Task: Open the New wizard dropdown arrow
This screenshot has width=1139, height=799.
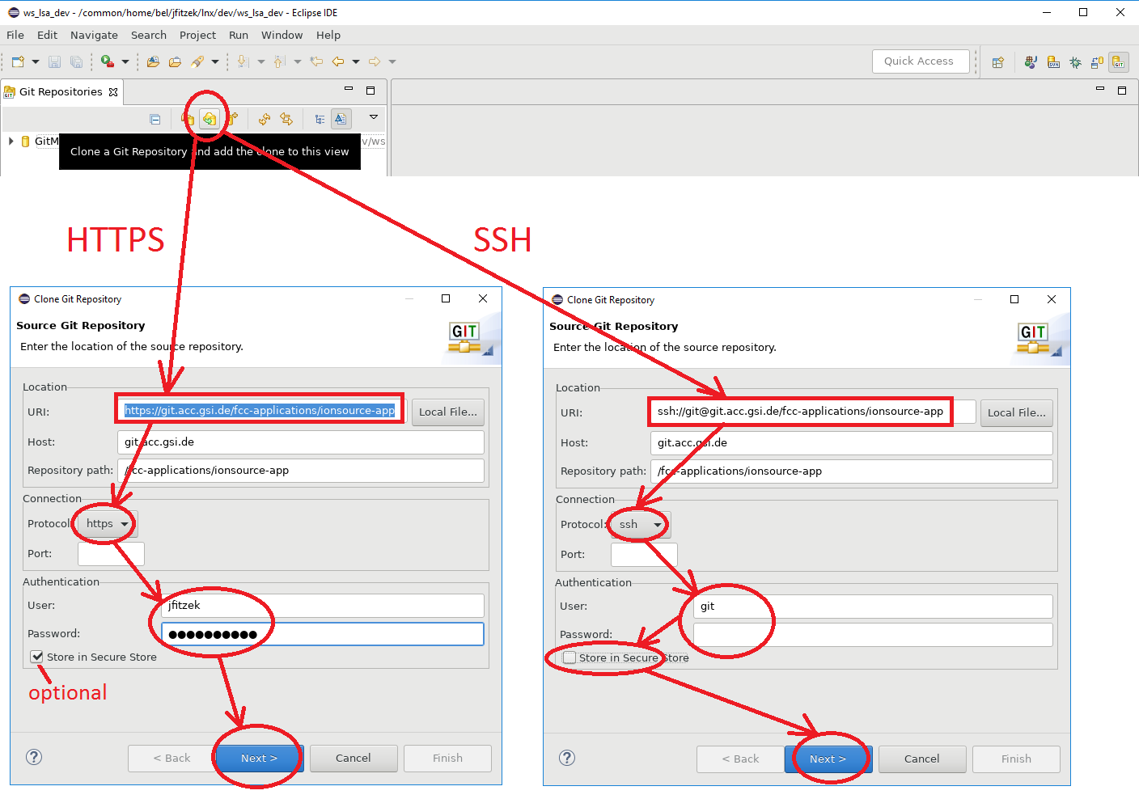Action: tap(36, 61)
